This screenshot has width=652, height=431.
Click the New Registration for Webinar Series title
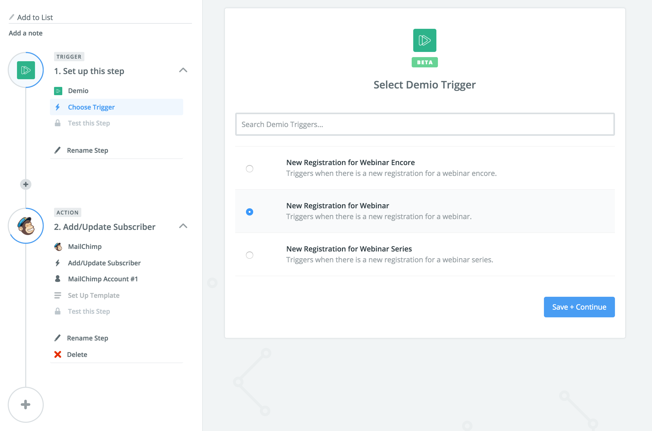coord(349,249)
